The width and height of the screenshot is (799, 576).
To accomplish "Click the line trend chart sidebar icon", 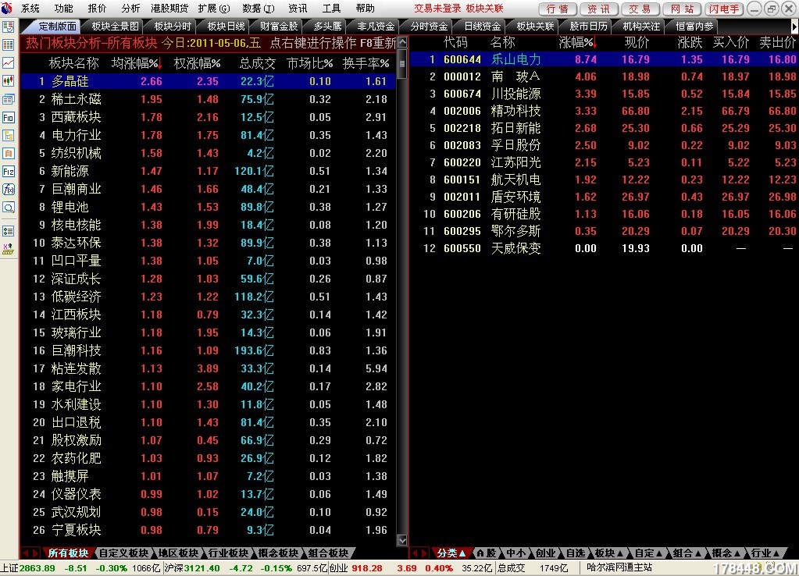I will pyautogui.click(x=9, y=62).
